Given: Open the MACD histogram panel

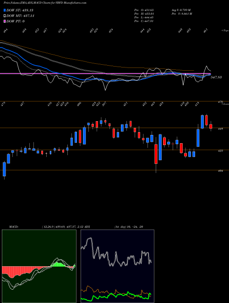Looking at the screenshot, I should pyautogui.click(x=39, y=266).
